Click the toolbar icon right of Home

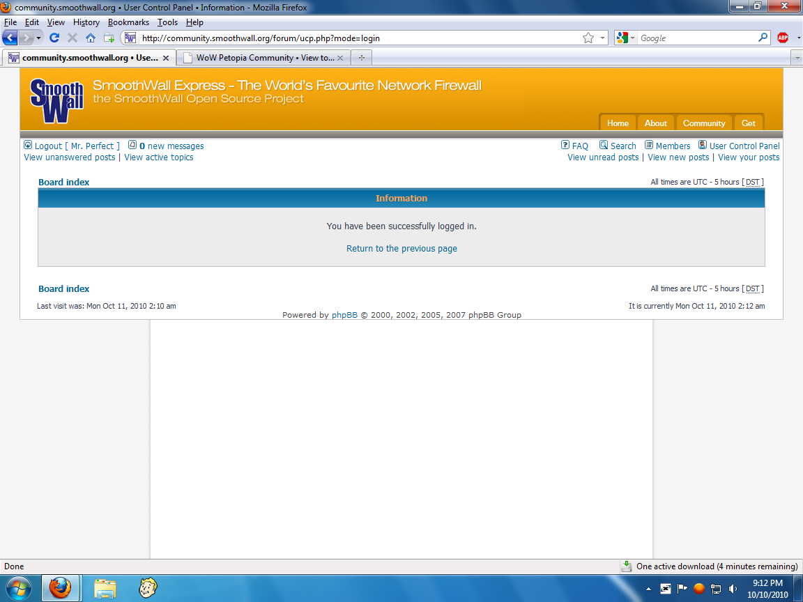(x=109, y=38)
